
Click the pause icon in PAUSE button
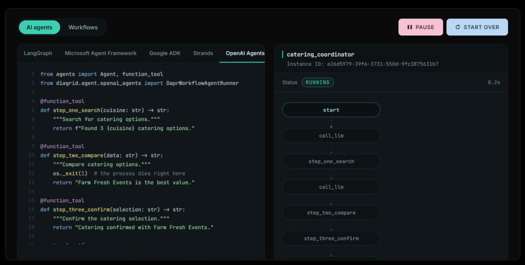point(410,27)
